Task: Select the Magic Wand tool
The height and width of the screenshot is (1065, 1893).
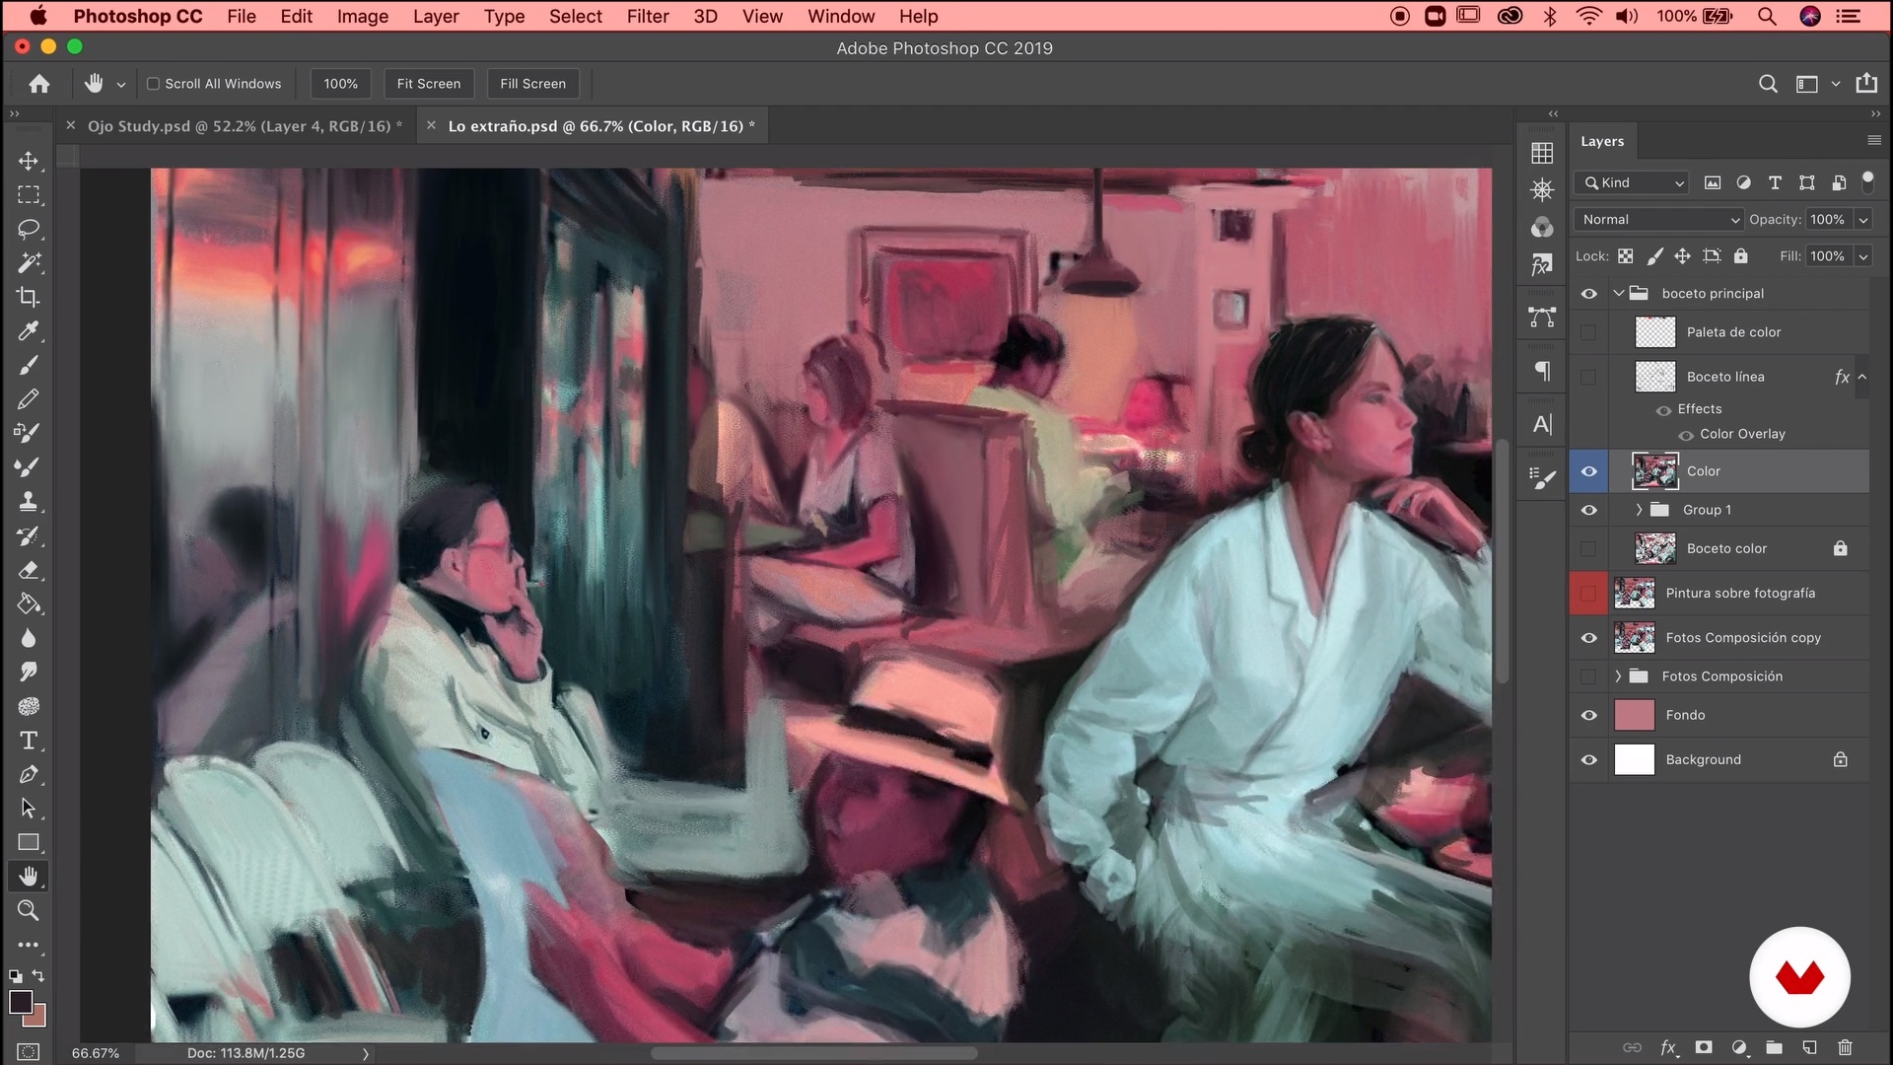Action: 29,262
